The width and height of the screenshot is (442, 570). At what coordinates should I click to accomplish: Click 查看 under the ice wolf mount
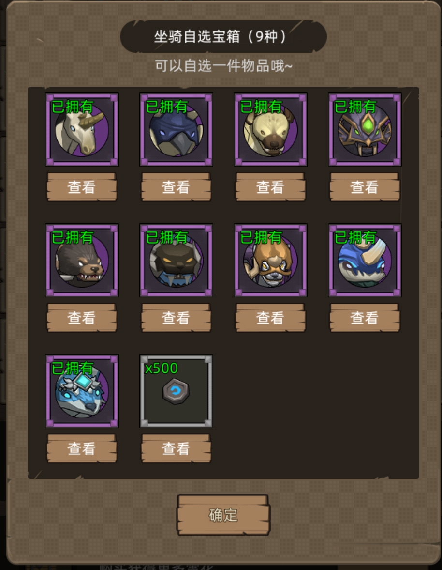[82, 448]
